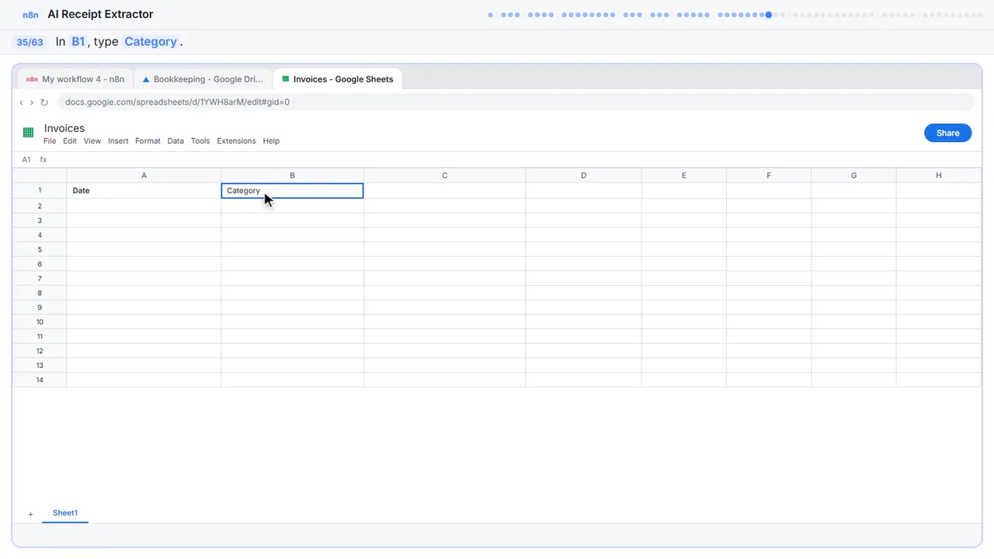The height and width of the screenshot is (559, 994).
Task: Click the 35/63 step counter badge
Action: pyautogui.click(x=30, y=42)
